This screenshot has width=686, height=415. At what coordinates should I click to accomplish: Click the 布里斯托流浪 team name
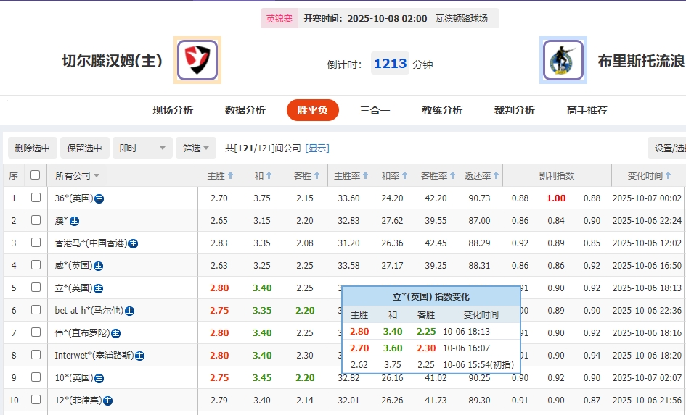click(642, 61)
